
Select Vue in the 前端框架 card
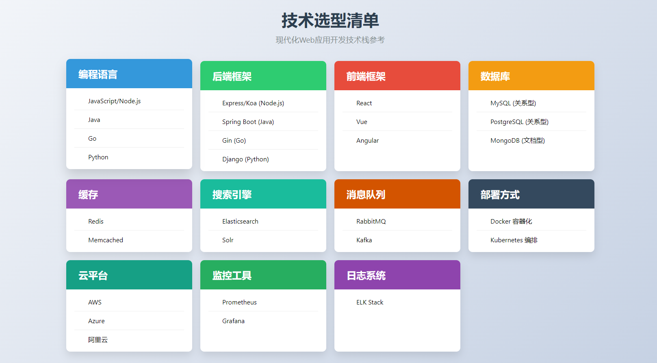[397, 122]
